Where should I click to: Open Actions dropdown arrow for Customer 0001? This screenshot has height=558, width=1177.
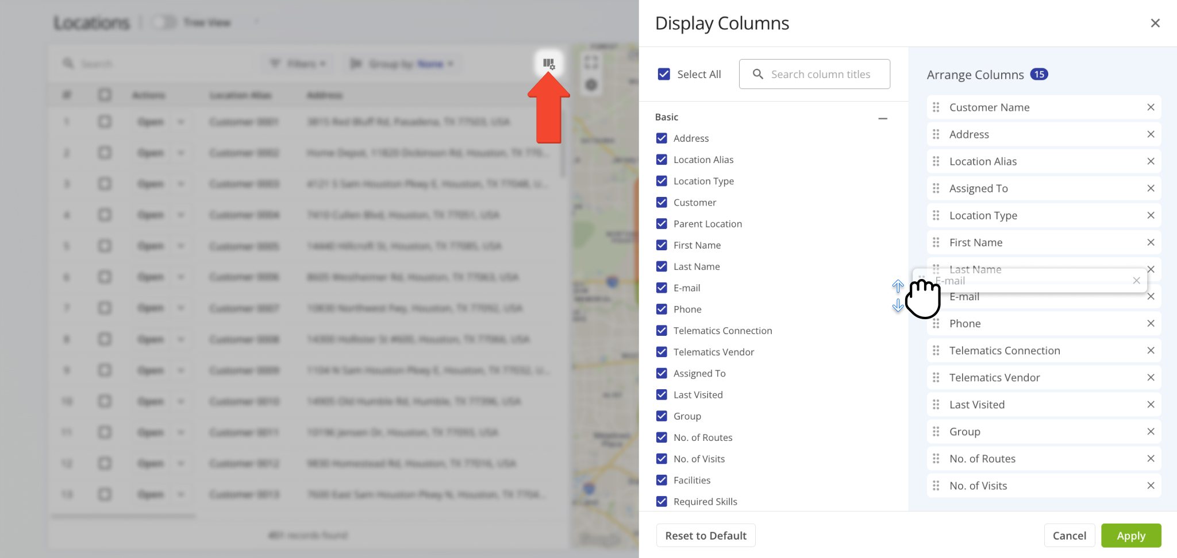click(181, 122)
